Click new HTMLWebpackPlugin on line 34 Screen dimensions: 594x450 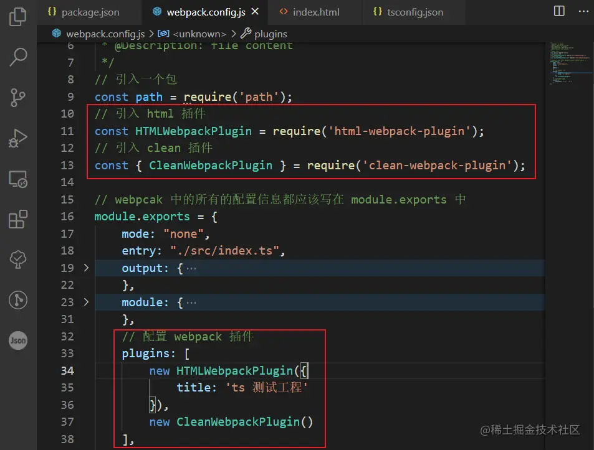click(221, 371)
